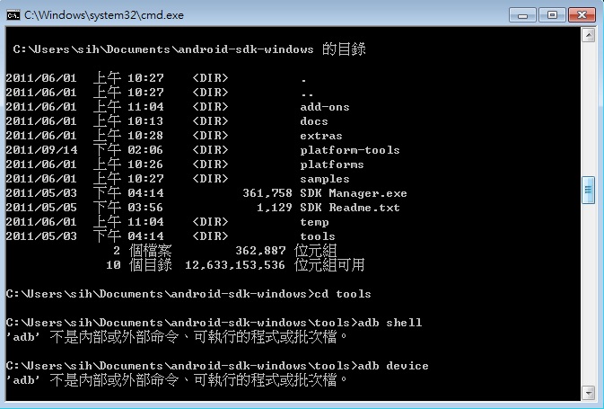The image size is (604, 409).
Task: Click the vertical scrollbar thumb
Action: [588, 190]
